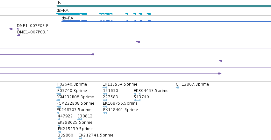Select the FGM232B08.3prime label
271x140 pixels.
tap(75, 97)
